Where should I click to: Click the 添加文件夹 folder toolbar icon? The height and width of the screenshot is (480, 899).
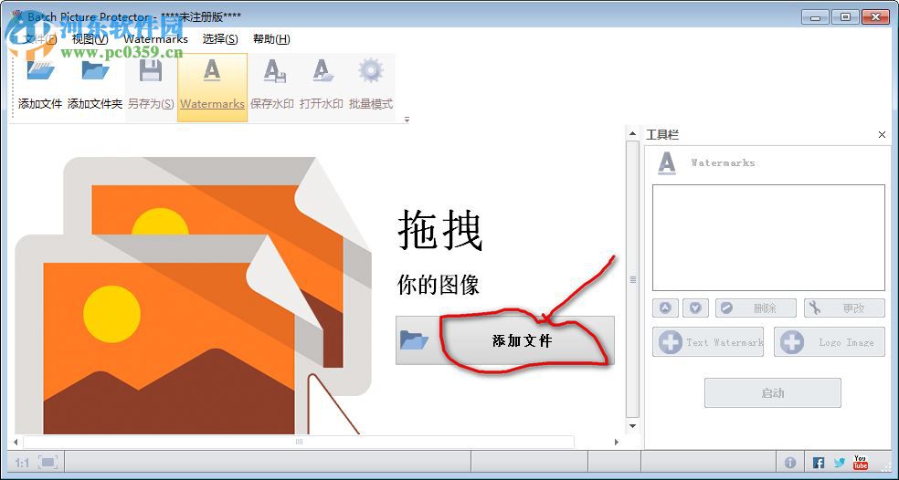[95, 70]
